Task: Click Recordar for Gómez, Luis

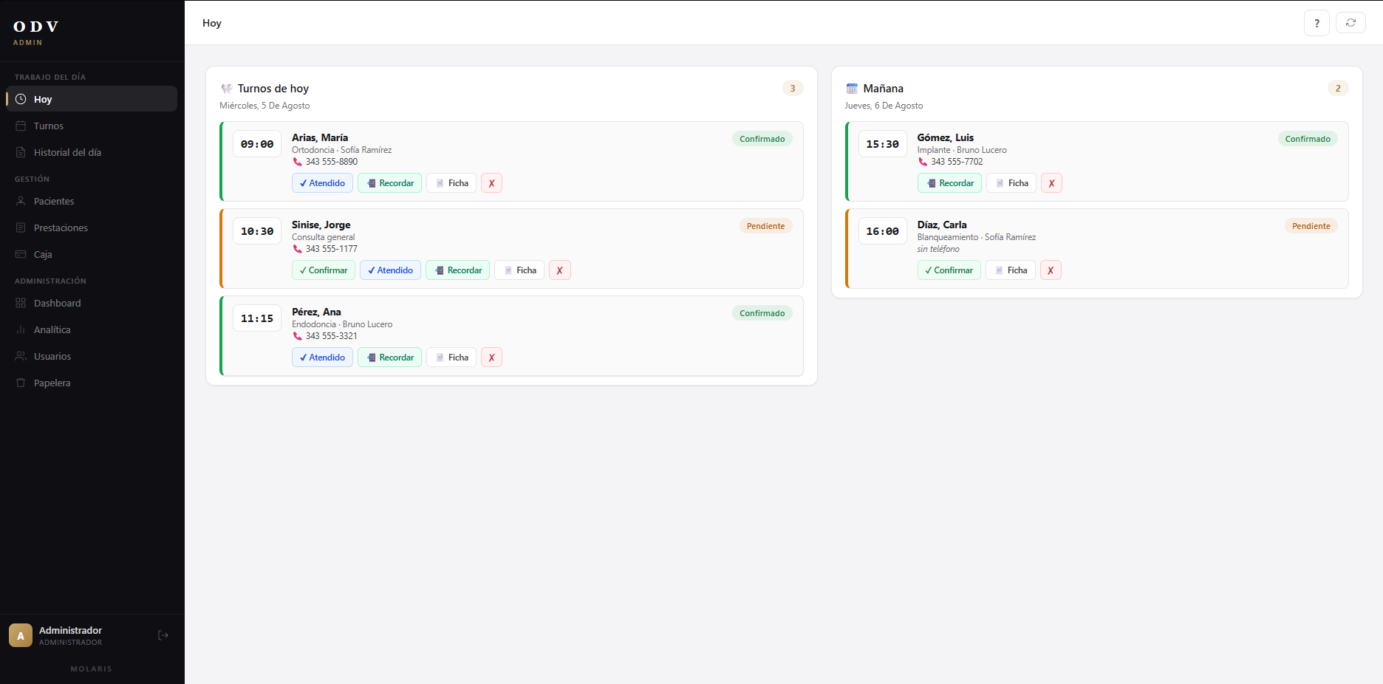Action: (950, 183)
